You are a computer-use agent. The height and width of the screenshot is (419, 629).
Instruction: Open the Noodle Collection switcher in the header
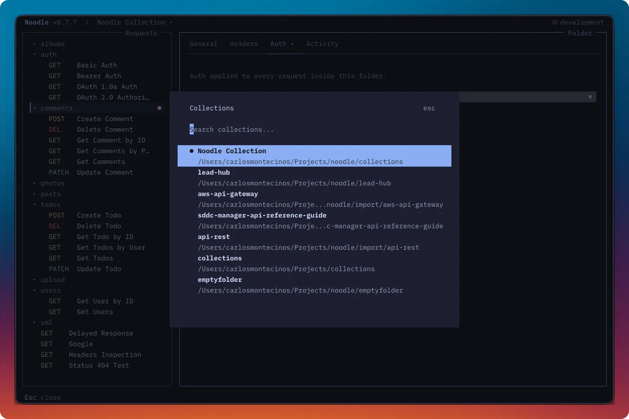[x=135, y=22]
